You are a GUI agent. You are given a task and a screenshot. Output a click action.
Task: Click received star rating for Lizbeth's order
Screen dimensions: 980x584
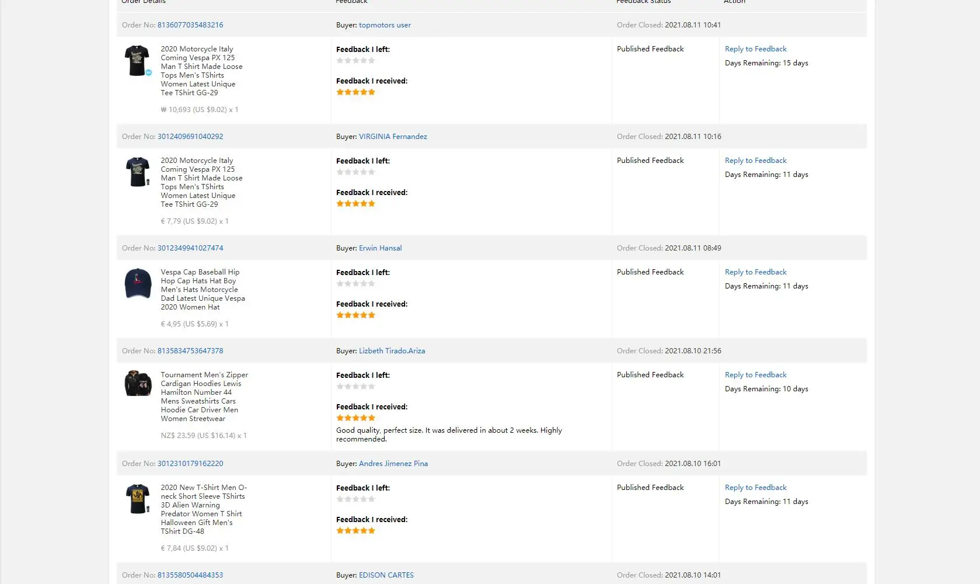click(x=355, y=418)
